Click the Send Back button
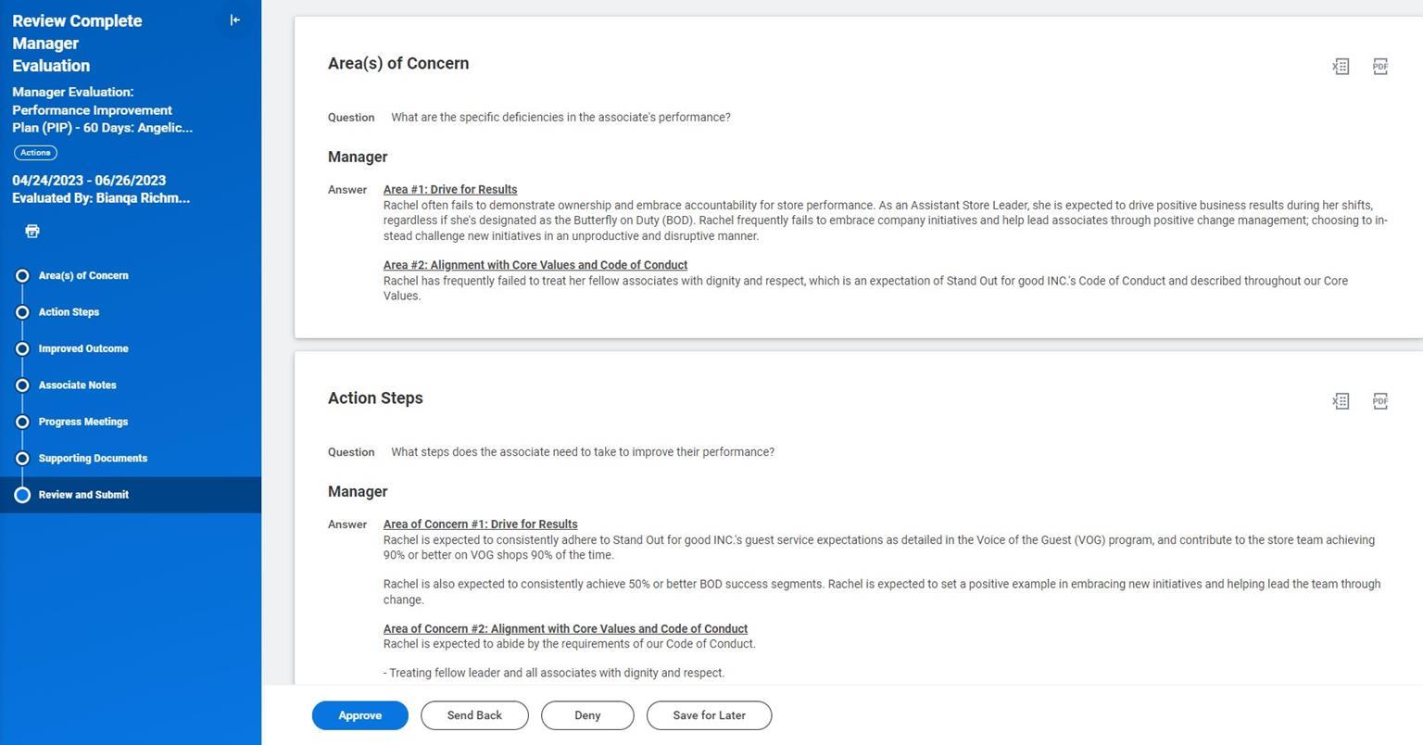The image size is (1423, 745). click(474, 715)
